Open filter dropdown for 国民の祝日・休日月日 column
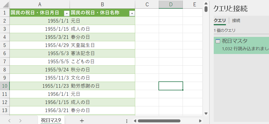This screenshot has height=124, width=269. 67,13
